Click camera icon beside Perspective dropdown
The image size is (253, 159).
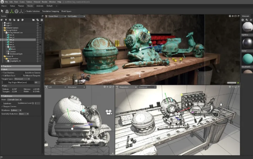117,87
